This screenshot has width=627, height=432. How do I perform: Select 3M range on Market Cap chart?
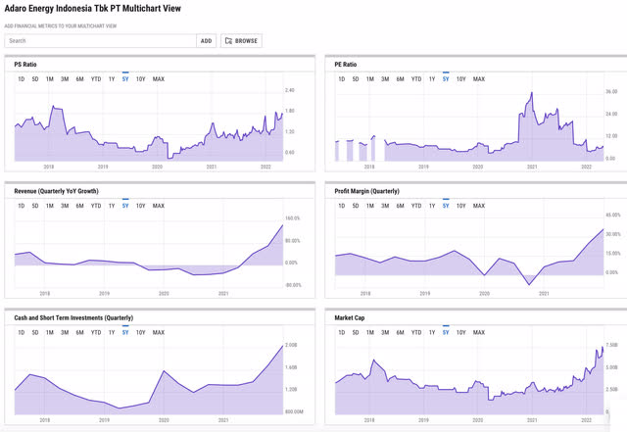click(x=385, y=332)
